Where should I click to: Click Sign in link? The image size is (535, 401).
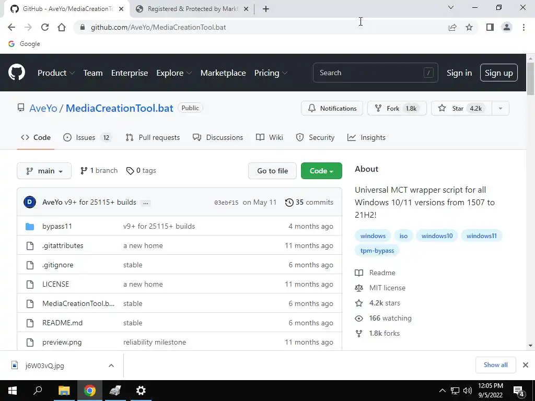(459, 73)
